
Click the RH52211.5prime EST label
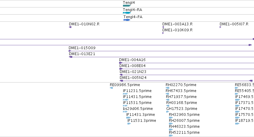(x=184, y=133)
